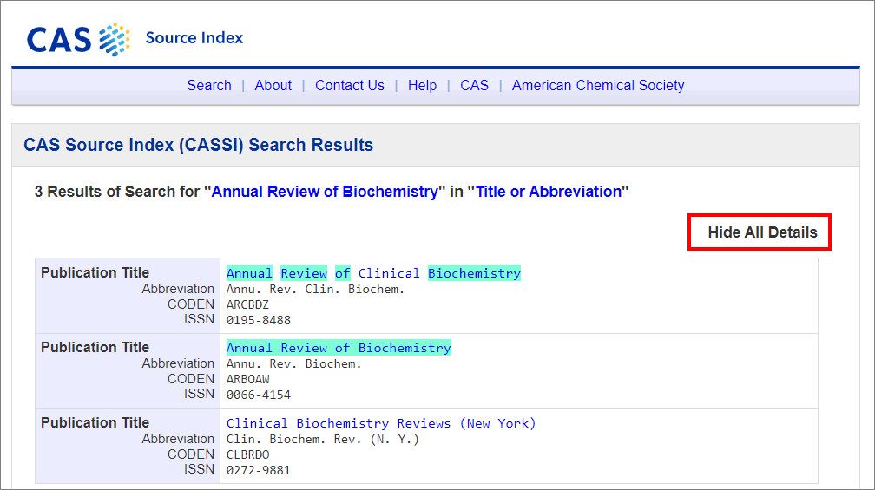Go to Contact Us page
875x490 pixels.
(x=350, y=85)
